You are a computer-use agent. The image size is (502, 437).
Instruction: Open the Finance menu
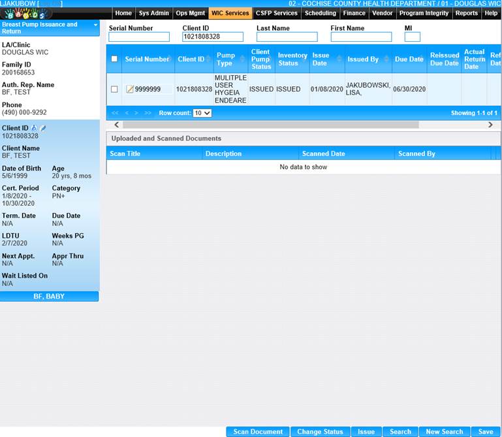354,13
